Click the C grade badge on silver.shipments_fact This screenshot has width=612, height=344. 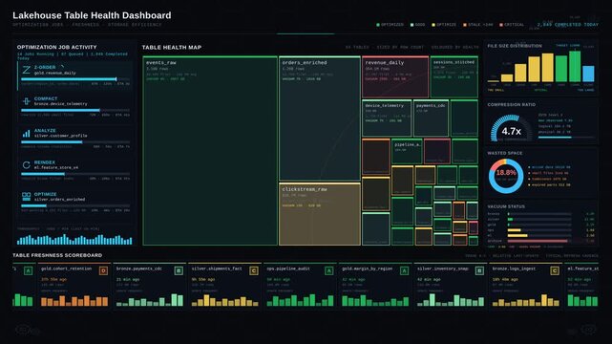click(x=254, y=270)
